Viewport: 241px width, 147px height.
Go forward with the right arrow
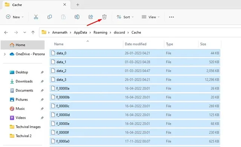[16, 33]
